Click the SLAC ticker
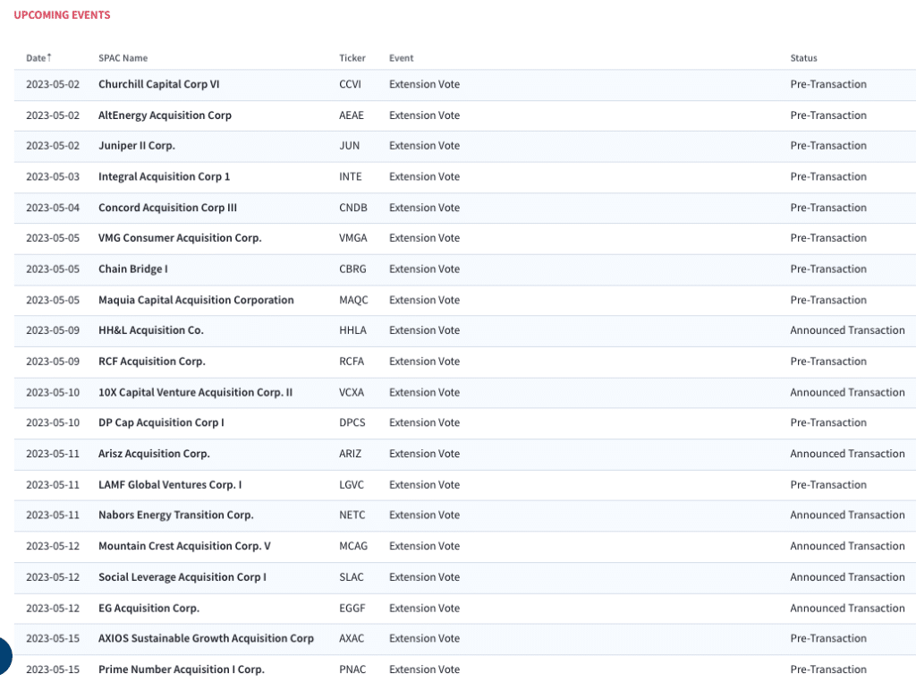 352,576
